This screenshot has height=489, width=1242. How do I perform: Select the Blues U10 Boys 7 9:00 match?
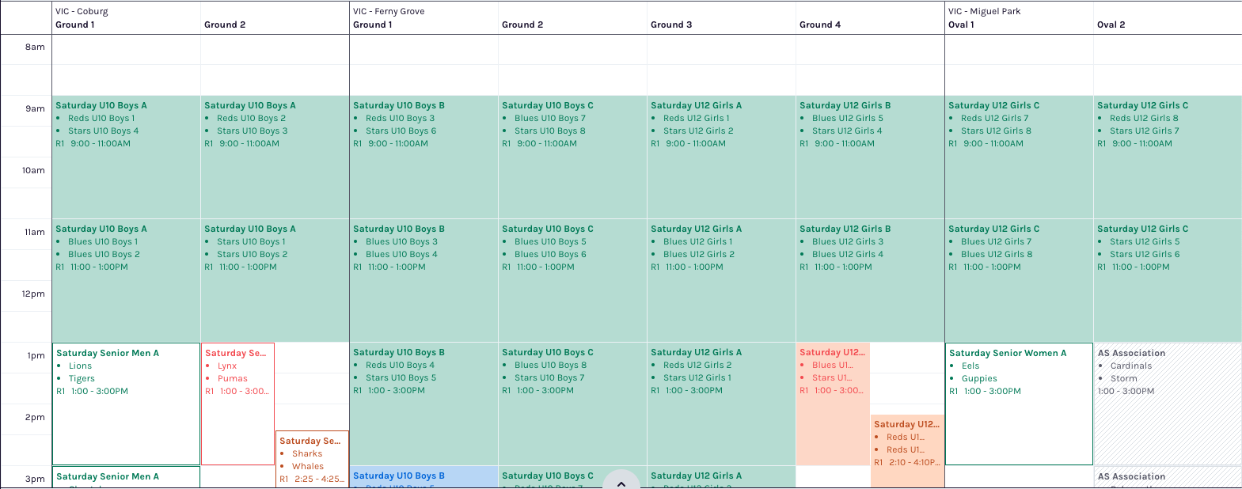click(572, 157)
